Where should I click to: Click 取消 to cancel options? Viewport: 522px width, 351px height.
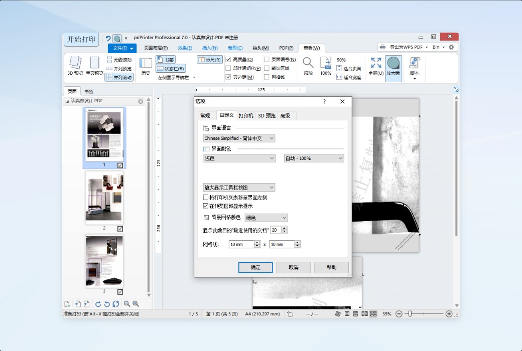[x=293, y=267]
